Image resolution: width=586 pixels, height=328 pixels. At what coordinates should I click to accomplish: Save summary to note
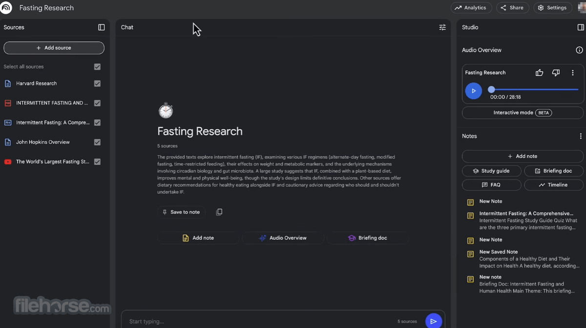pyautogui.click(x=181, y=212)
